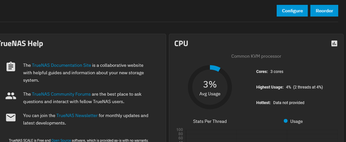Click the Common KVM processor text

[x=256, y=56]
